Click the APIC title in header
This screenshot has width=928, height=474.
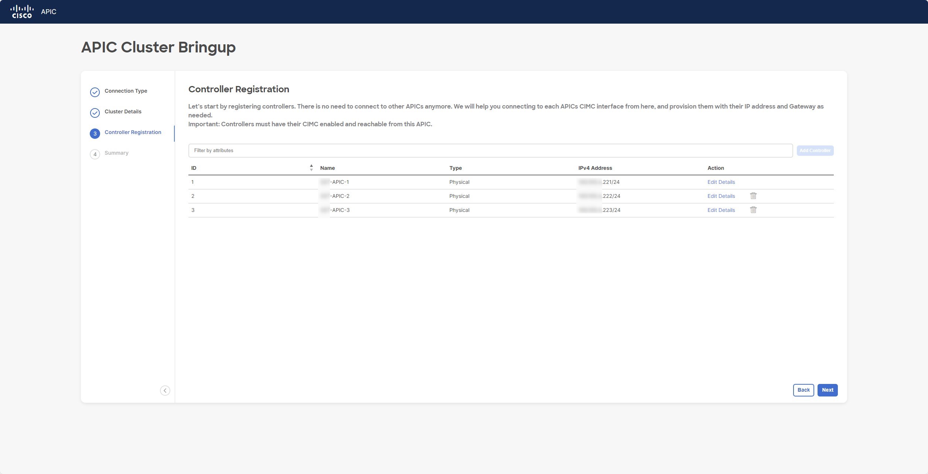[49, 12]
